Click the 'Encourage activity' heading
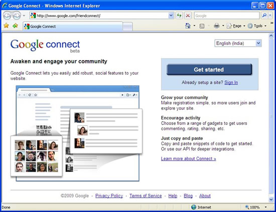The width and height of the screenshot is (276, 212). click(x=181, y=118)
